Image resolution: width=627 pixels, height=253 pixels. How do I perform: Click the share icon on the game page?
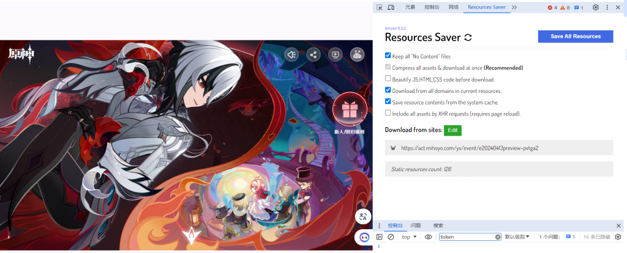coord(313,54)
